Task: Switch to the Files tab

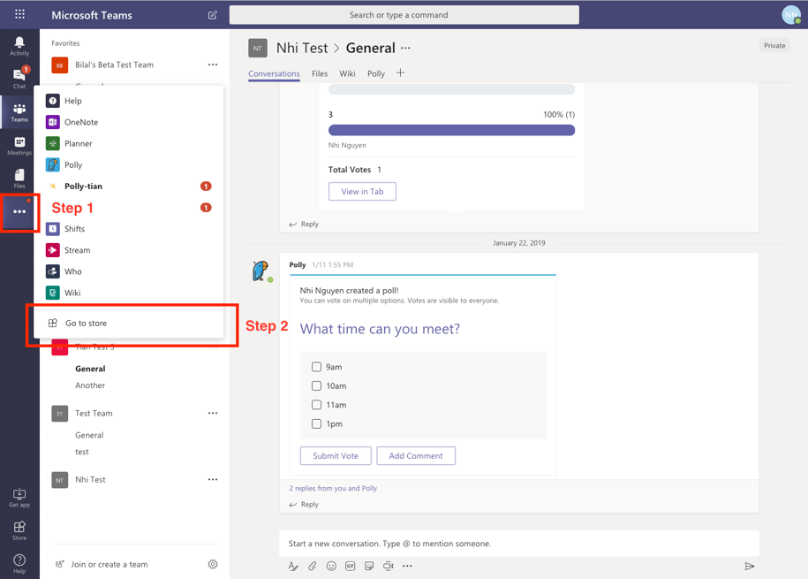Action: click(x=320, y=73)
